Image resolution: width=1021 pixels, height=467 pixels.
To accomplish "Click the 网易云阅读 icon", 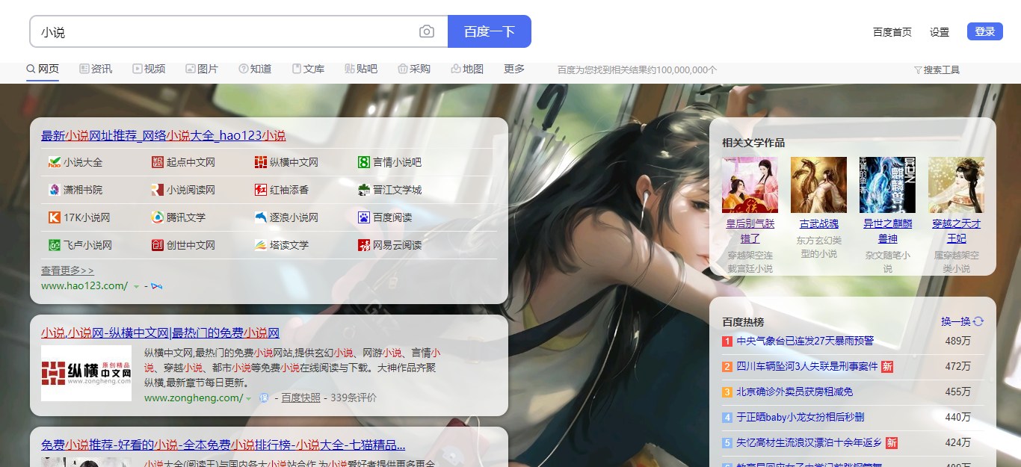I will pos(364,245).
